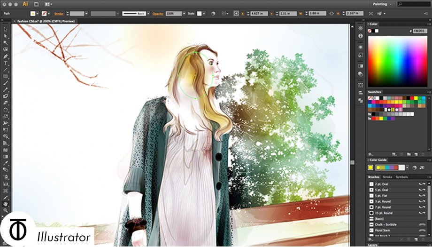Select the Paintbrush tool
The image size is (432, 247).
click(x=5, y=83)
